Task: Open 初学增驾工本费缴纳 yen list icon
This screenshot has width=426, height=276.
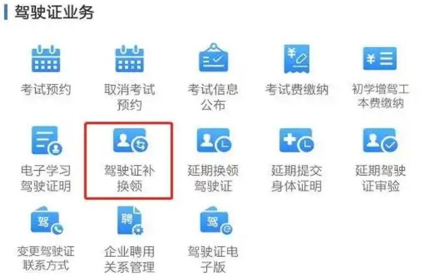Action: [380, 58]
